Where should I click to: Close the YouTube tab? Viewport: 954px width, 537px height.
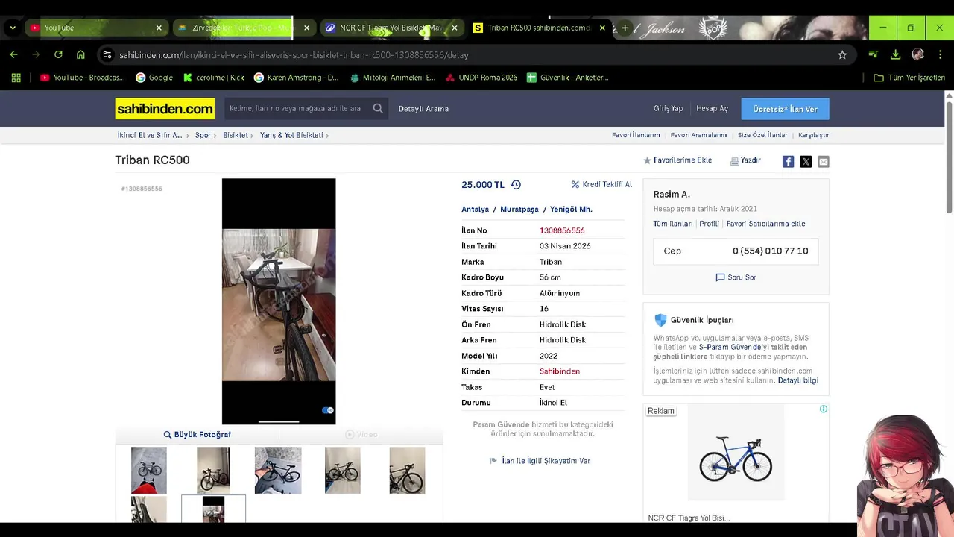pos(159,28)
